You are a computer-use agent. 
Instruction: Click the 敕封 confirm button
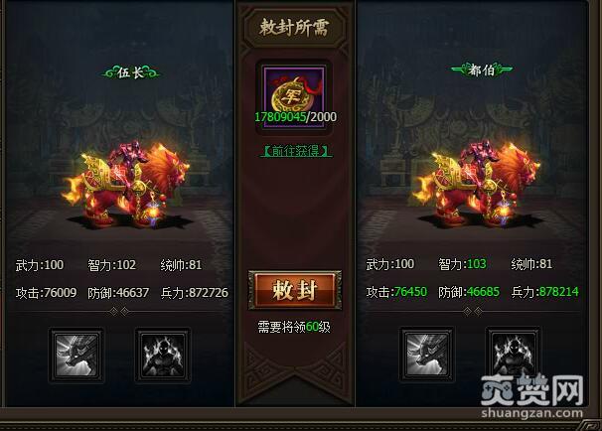[x=294, y=290]
